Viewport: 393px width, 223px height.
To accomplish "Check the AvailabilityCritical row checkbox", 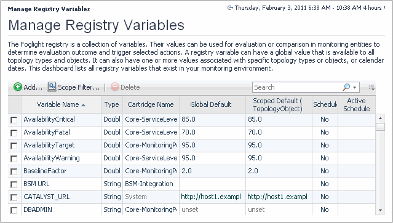I will (x=14, y=120).
